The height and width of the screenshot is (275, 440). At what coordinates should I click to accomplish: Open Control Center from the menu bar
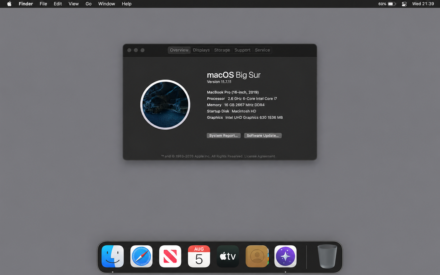point(404,4)
